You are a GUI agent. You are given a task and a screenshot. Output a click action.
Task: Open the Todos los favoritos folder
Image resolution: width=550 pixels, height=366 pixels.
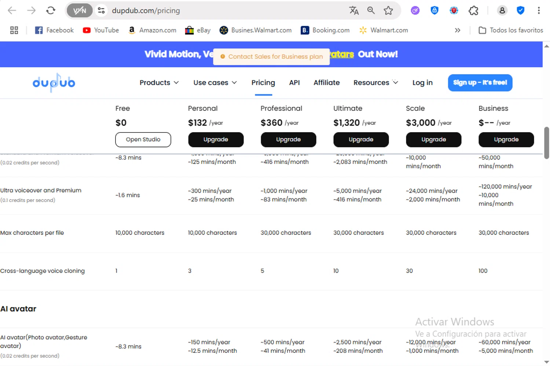511,30
